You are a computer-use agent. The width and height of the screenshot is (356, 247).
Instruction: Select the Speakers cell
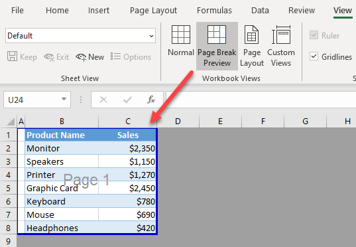62,161
